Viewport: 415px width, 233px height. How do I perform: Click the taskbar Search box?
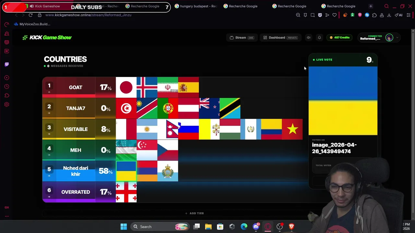tap(160, 227)
